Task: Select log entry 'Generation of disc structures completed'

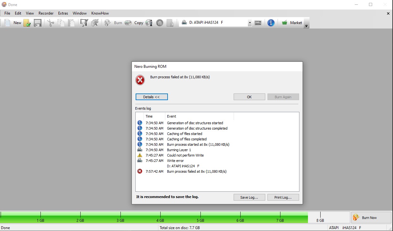Action: (197, 128)
